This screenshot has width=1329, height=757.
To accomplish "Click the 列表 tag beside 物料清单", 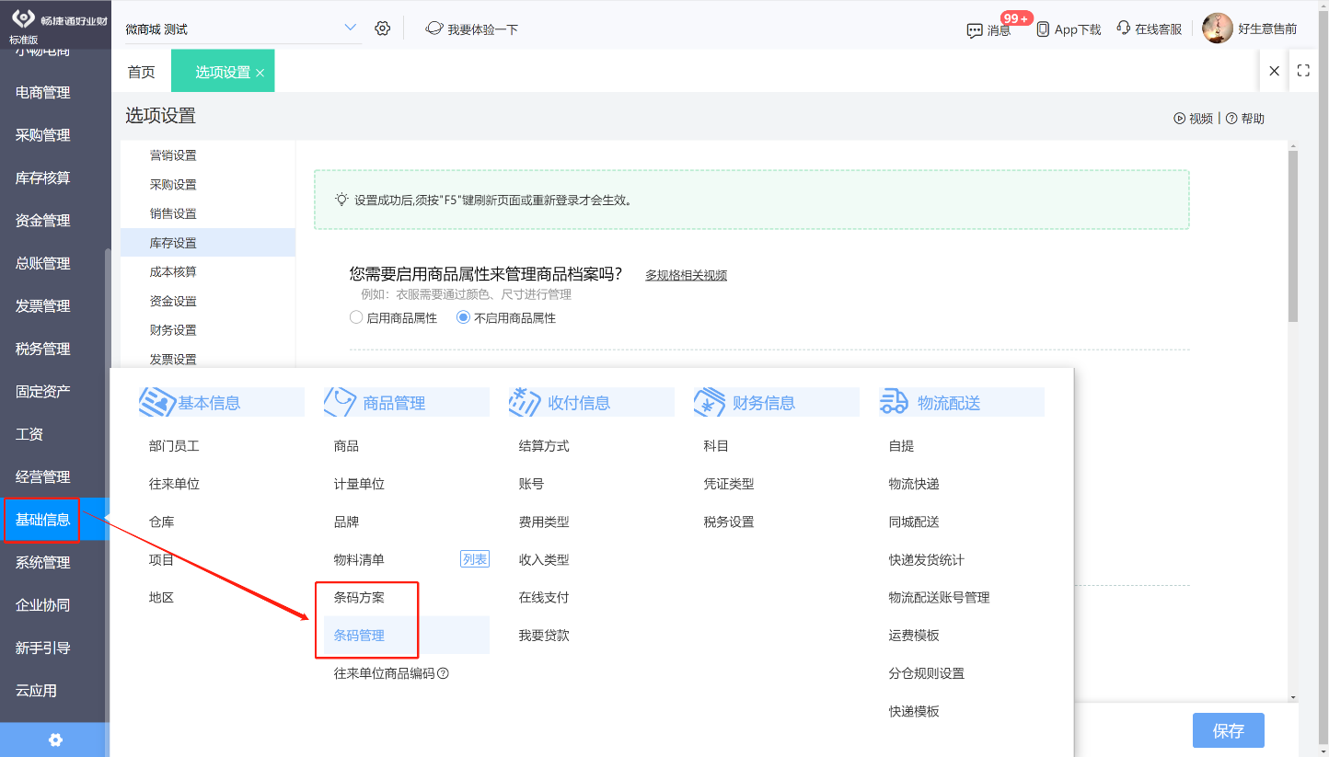I will pyautogui.click(x=475, y=559).
